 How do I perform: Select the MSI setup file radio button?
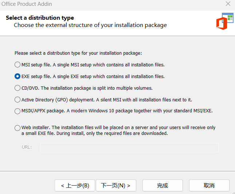17,65
